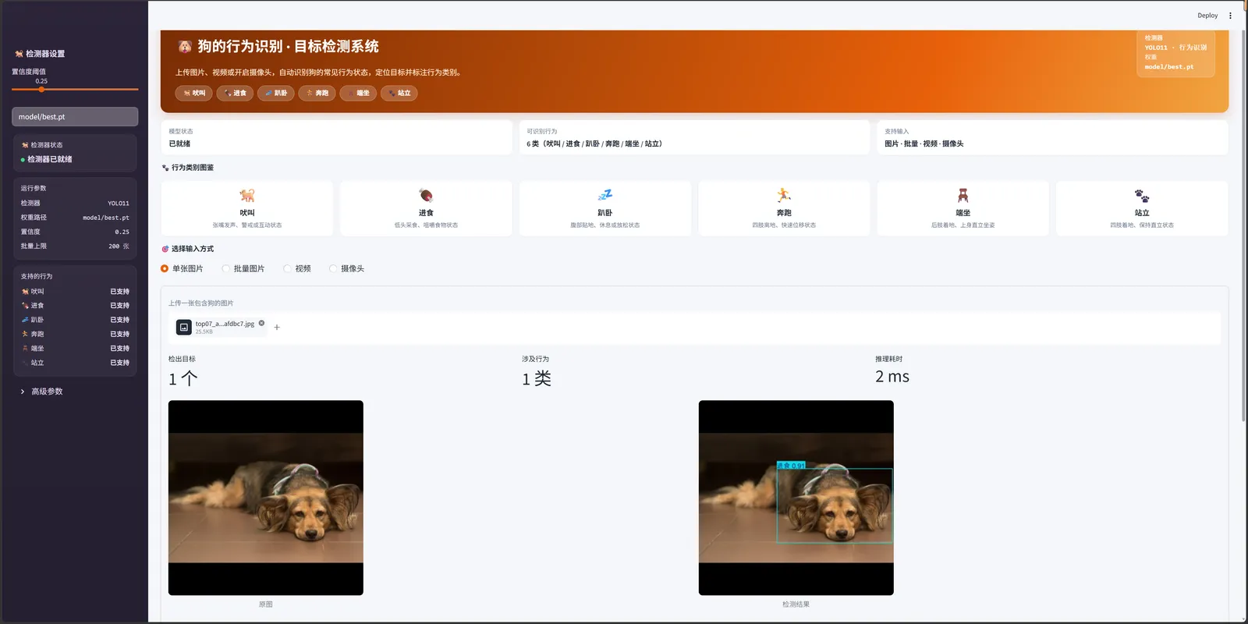
Task: Select 单张图片 input mode
Action: 182,268
